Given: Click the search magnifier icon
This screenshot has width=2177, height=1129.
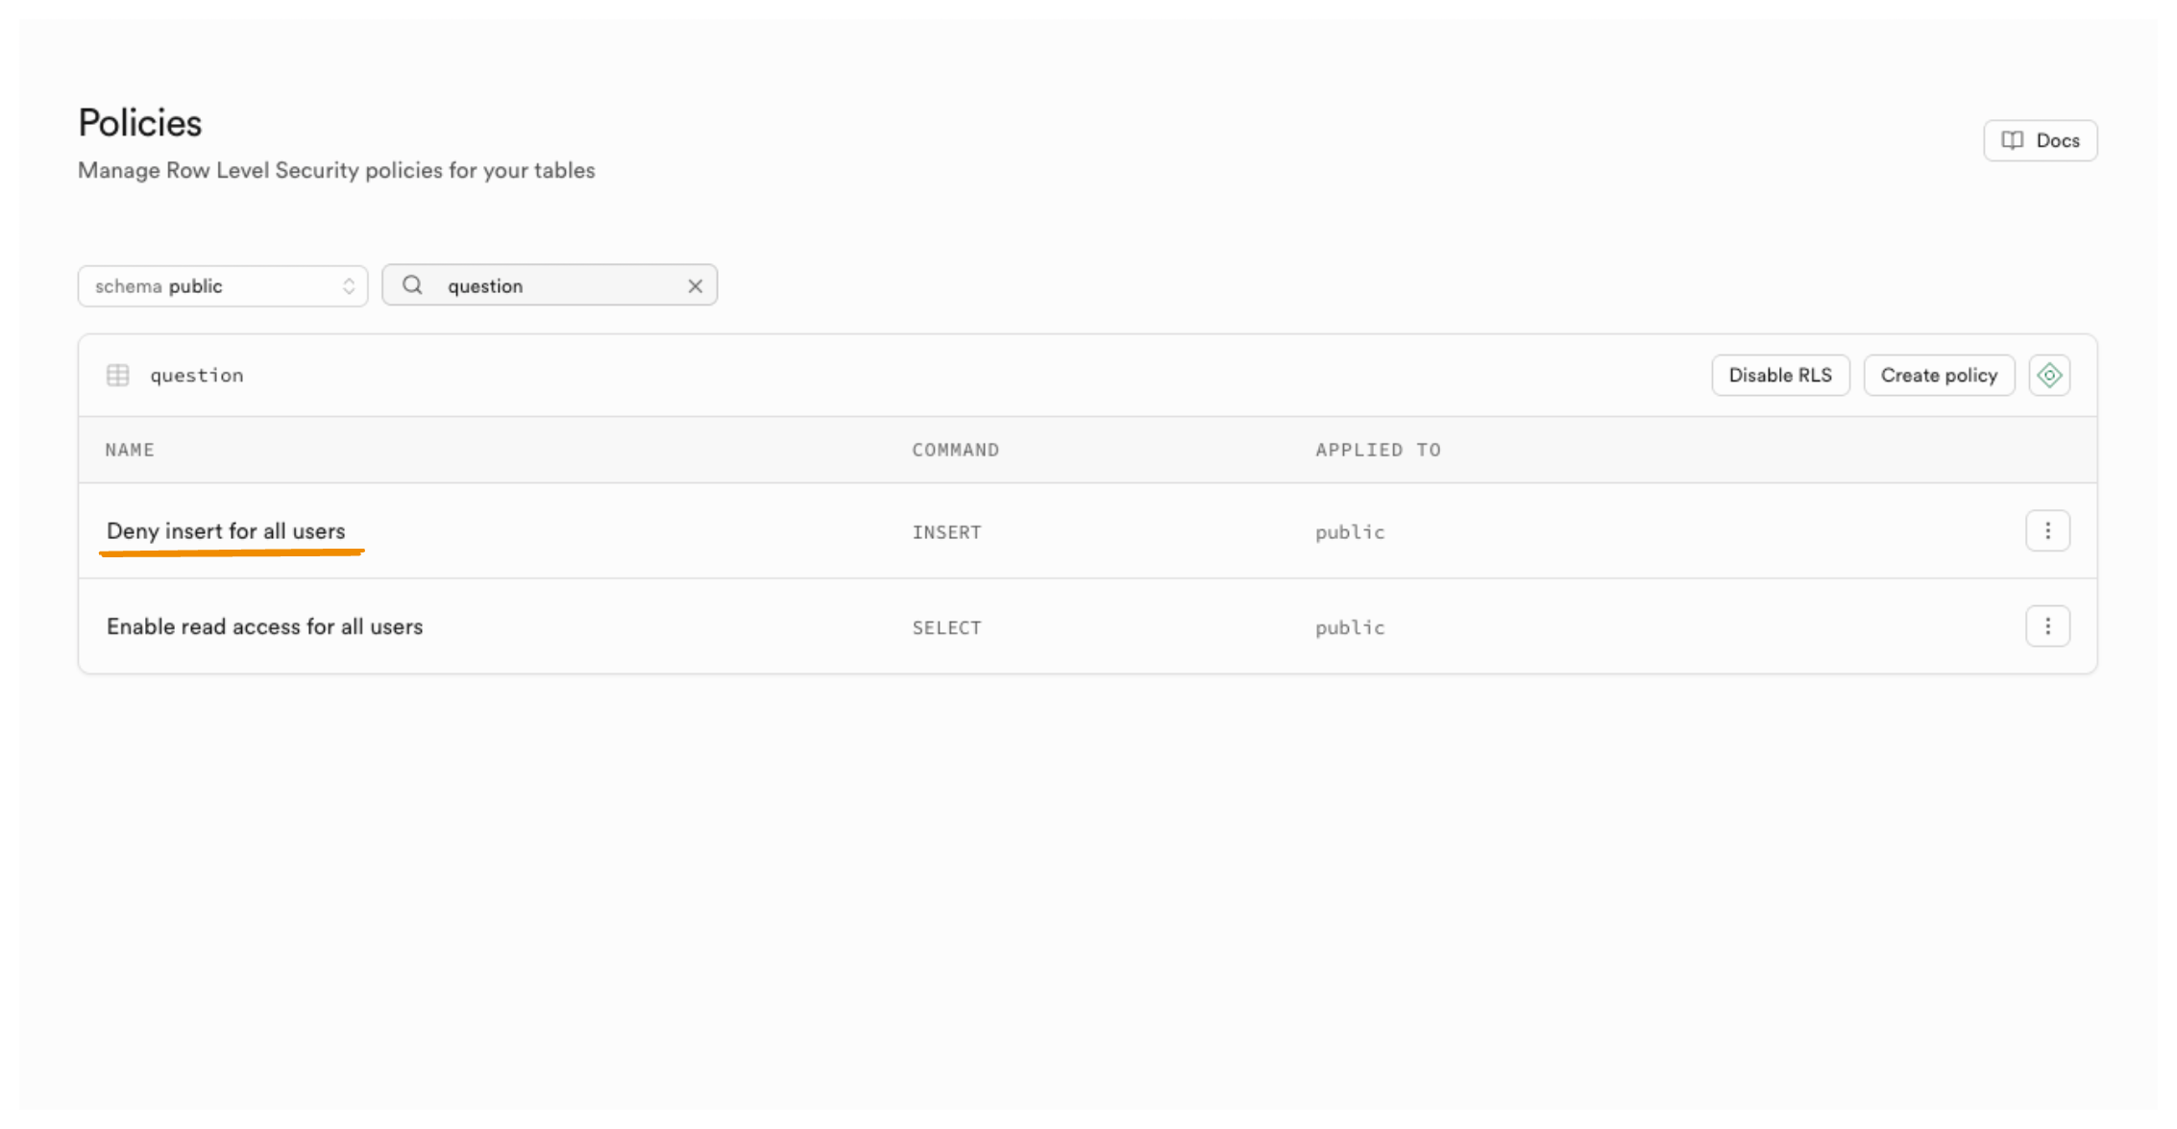Looking at the screenshot, I should [x=412, y=285].
